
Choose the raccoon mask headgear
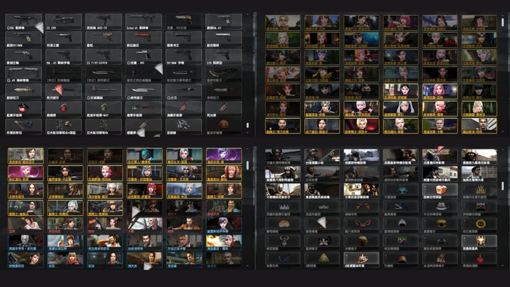tap(479, 209)
